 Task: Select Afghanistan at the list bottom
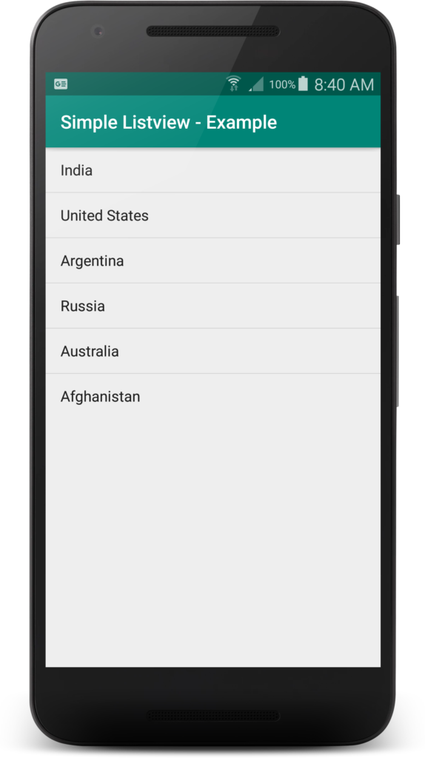point(212,397)
